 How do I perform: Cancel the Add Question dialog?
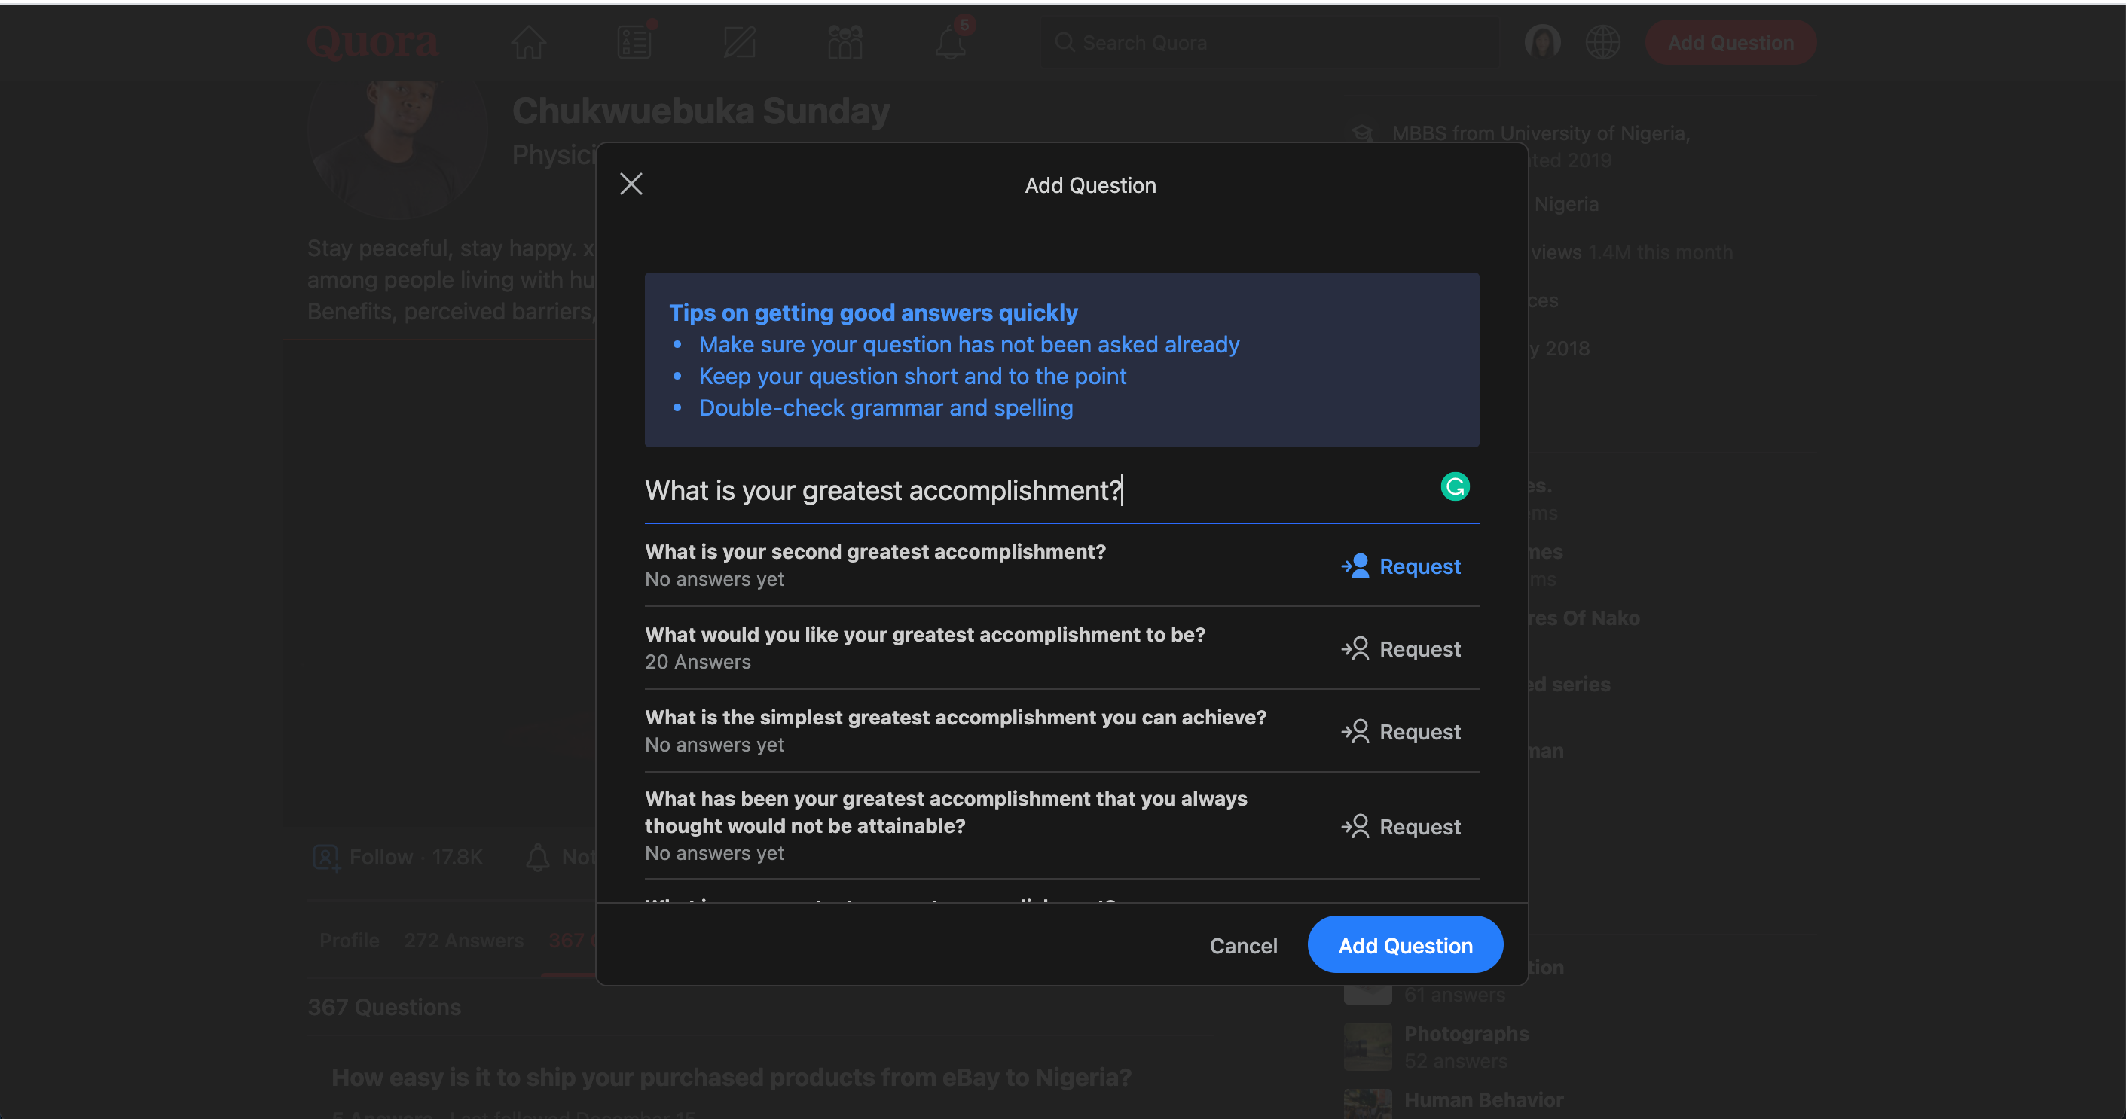point(1243,946)
